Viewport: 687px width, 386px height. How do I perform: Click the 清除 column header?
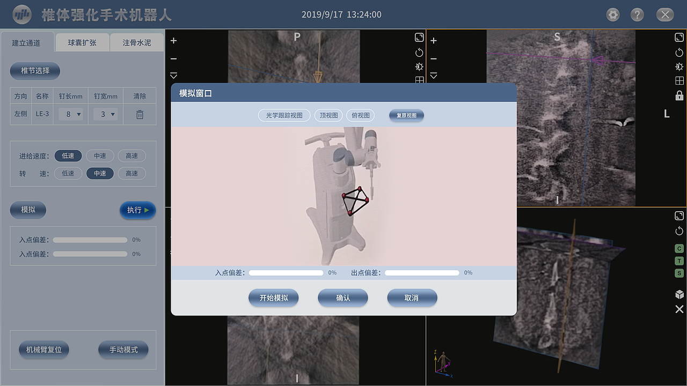click(x=140, y=96)
